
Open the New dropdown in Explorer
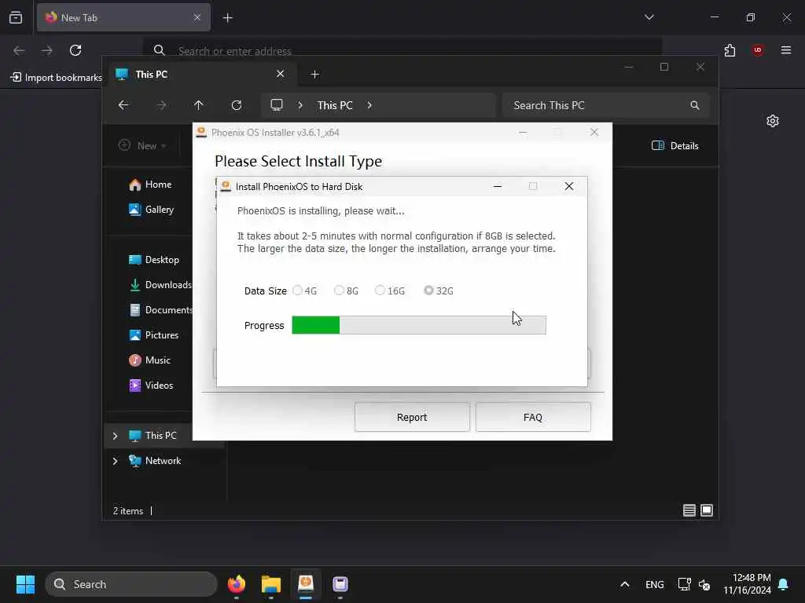142,145
